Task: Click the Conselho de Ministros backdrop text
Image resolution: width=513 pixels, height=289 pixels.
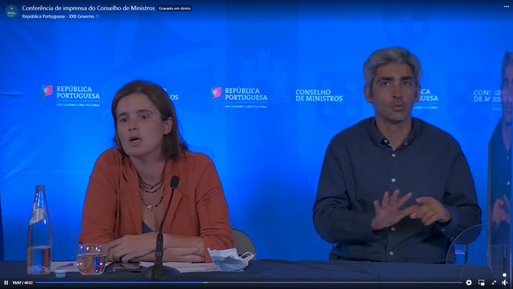Action: pyautogui.click(x=319, y=95)
